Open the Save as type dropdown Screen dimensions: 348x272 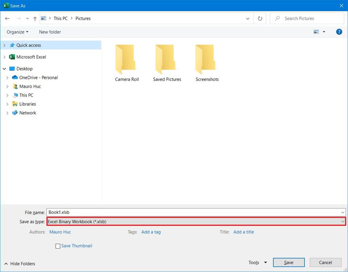pyautogui.click(x=343, y=221)
